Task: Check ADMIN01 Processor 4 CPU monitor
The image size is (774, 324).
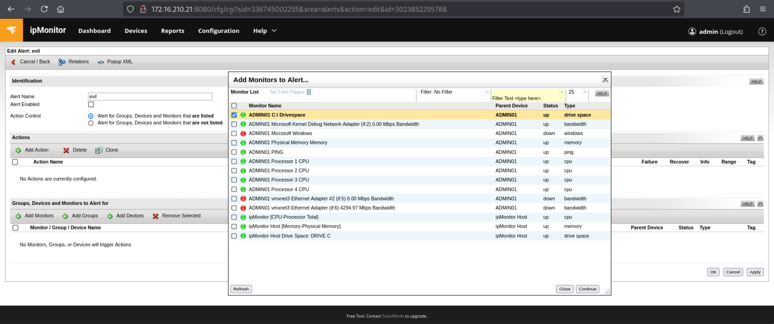Action: 234,189
